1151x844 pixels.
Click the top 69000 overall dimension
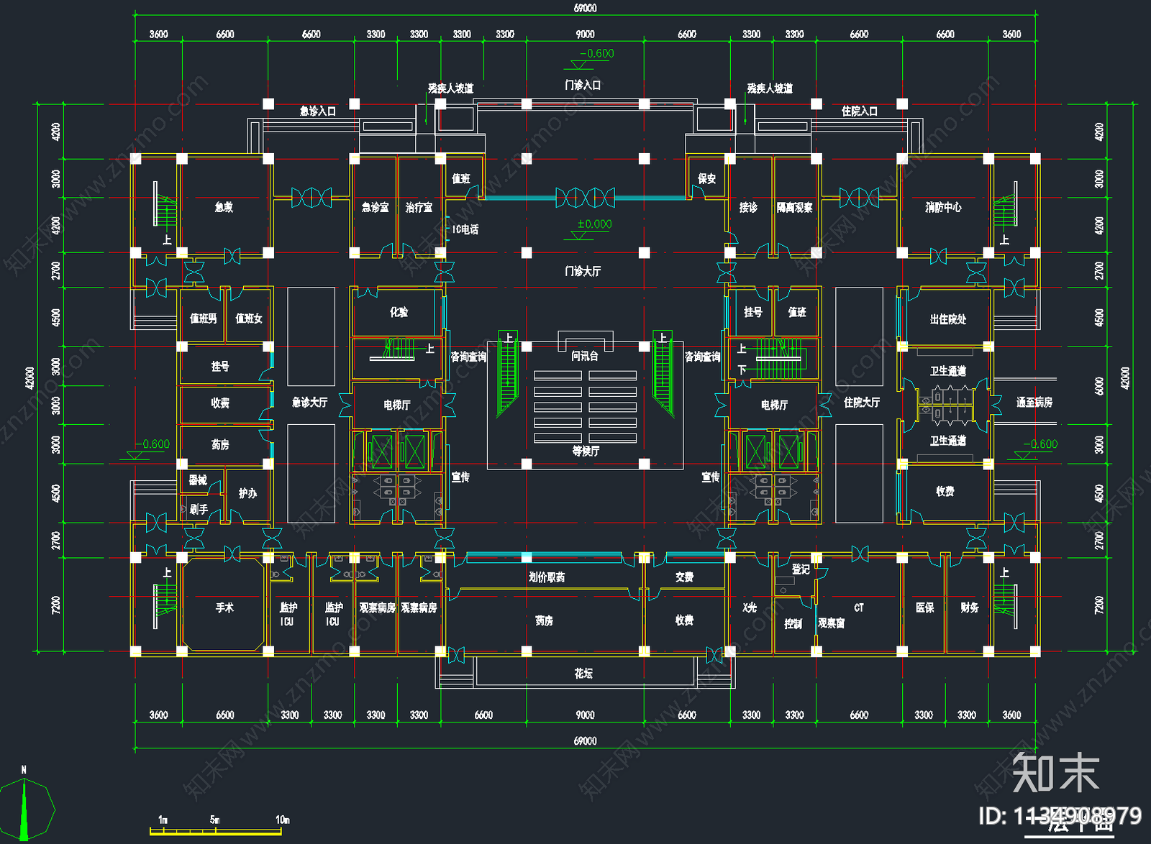(585, 9)
